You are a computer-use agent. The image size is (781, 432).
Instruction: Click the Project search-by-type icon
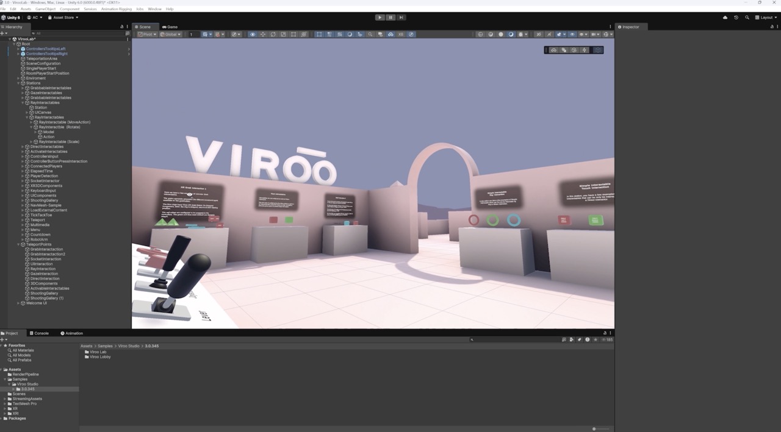pos(571,339)
